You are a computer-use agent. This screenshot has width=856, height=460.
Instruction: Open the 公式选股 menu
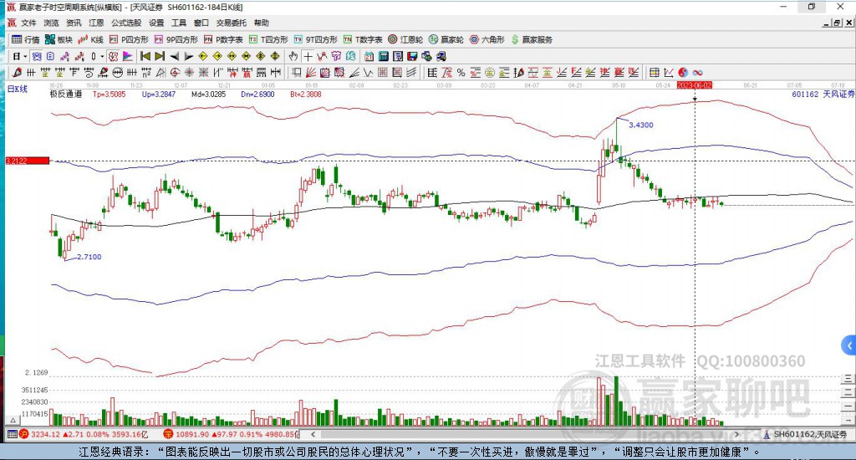(x=126, y=23)
